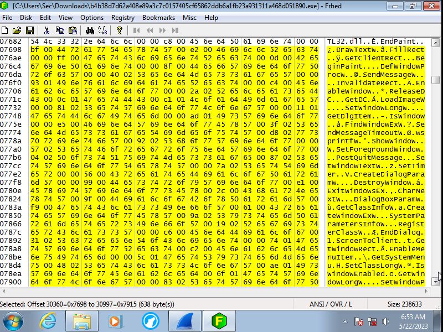443x332 pixels.
Task: Click the 'Size: 238633' status entry
Action: (405, 304)
